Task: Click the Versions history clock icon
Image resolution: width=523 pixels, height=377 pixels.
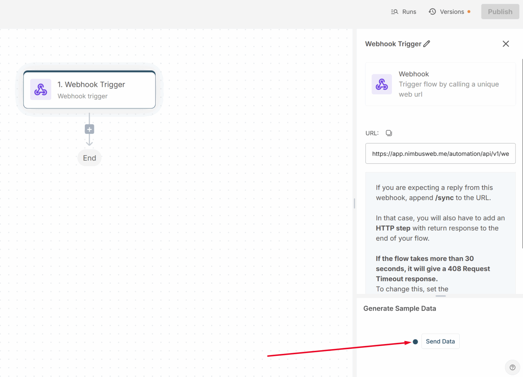Action: [x=432, y=11]
